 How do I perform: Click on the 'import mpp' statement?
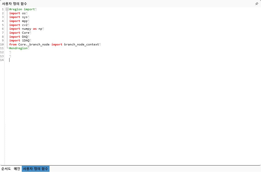(x=18, y=21)
